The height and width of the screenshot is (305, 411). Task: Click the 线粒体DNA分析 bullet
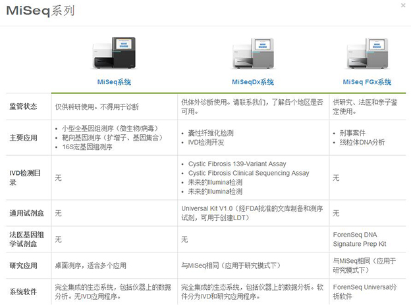pyautogui.click(x=362, y=142)
